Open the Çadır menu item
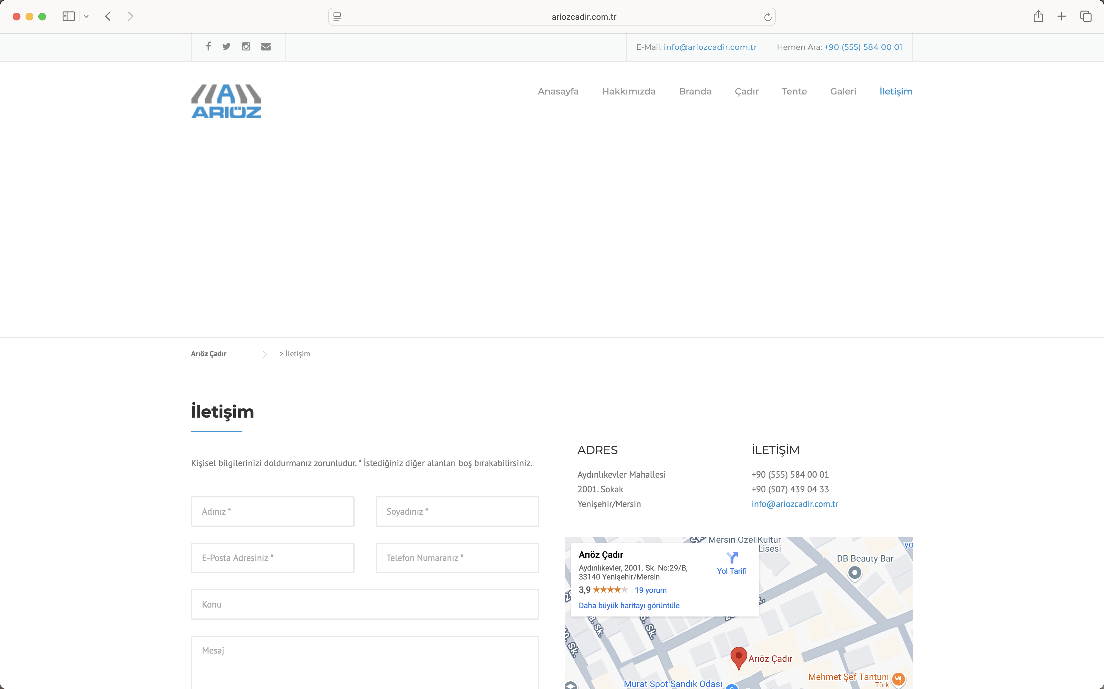1104x689 pixels. coord(746,92)
